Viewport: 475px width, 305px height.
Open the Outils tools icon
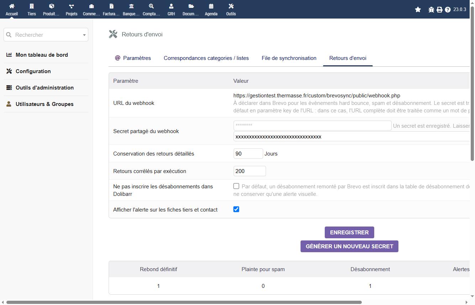[x=231, y=6]
